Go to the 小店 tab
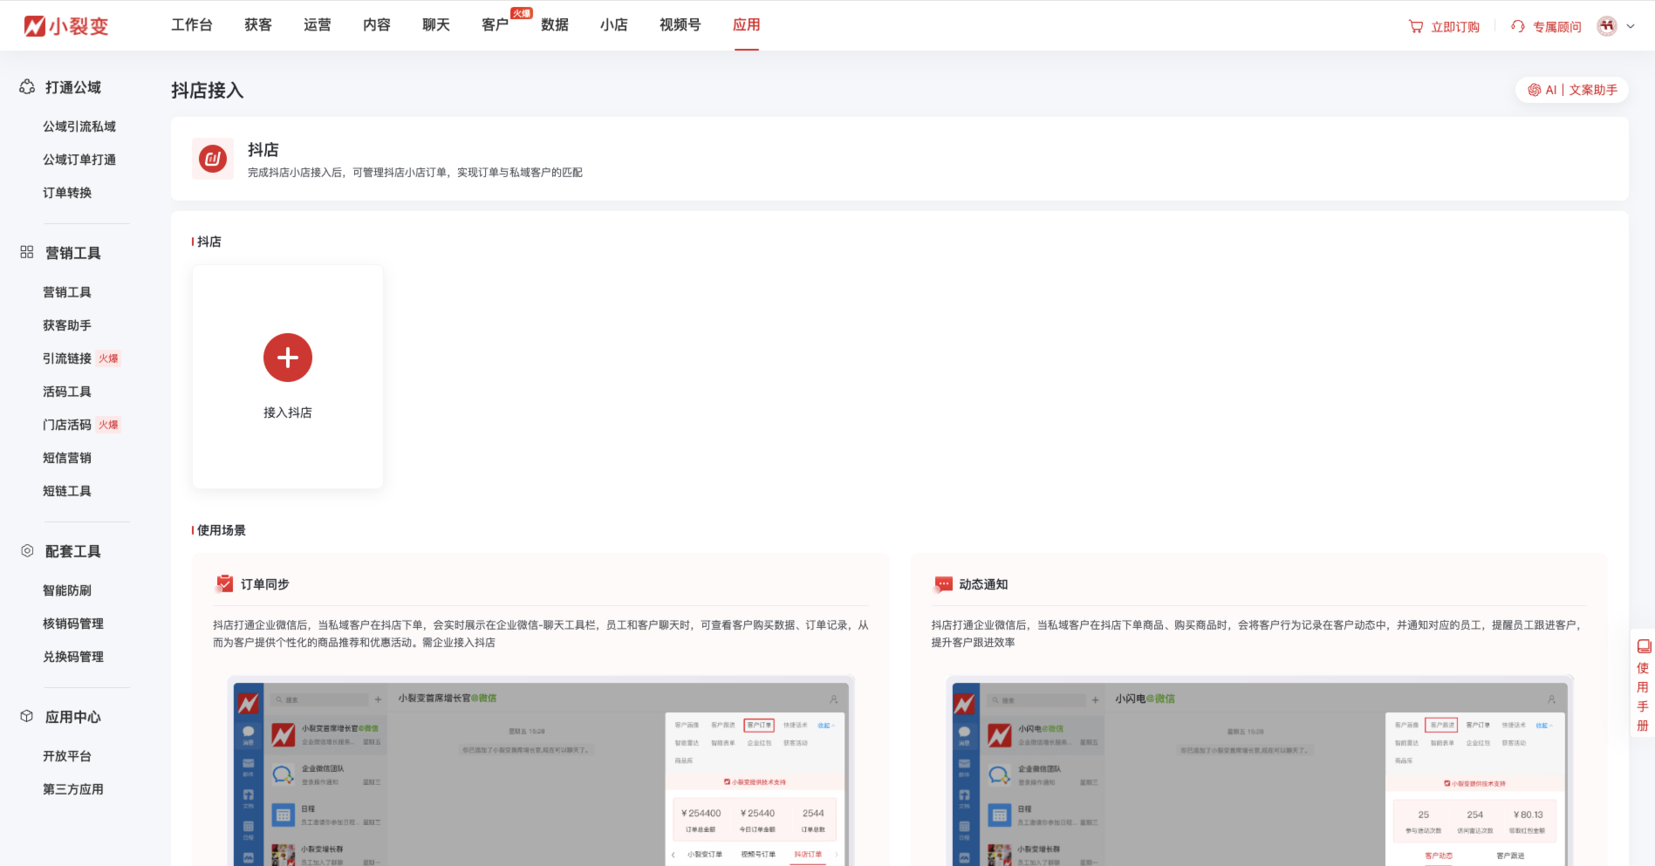This screenshot has height=866, width=1655. pos(614,25)
